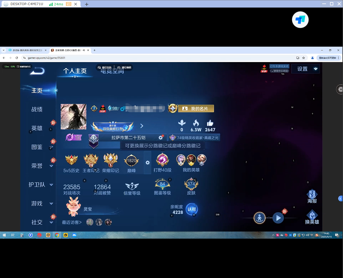Click the 键位切换 control
This screenshot has height=278, width=343.
105,67
